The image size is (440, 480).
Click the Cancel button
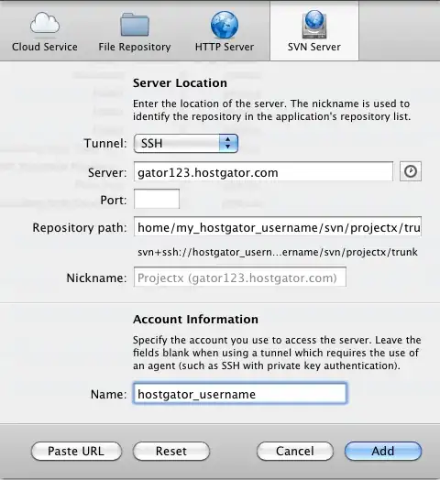[295, 452]
